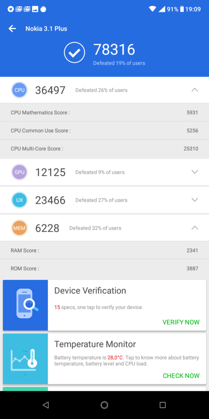The image size is (209, 419).
Task: Tap the ROM score value 3887
Action: (193, 268)
